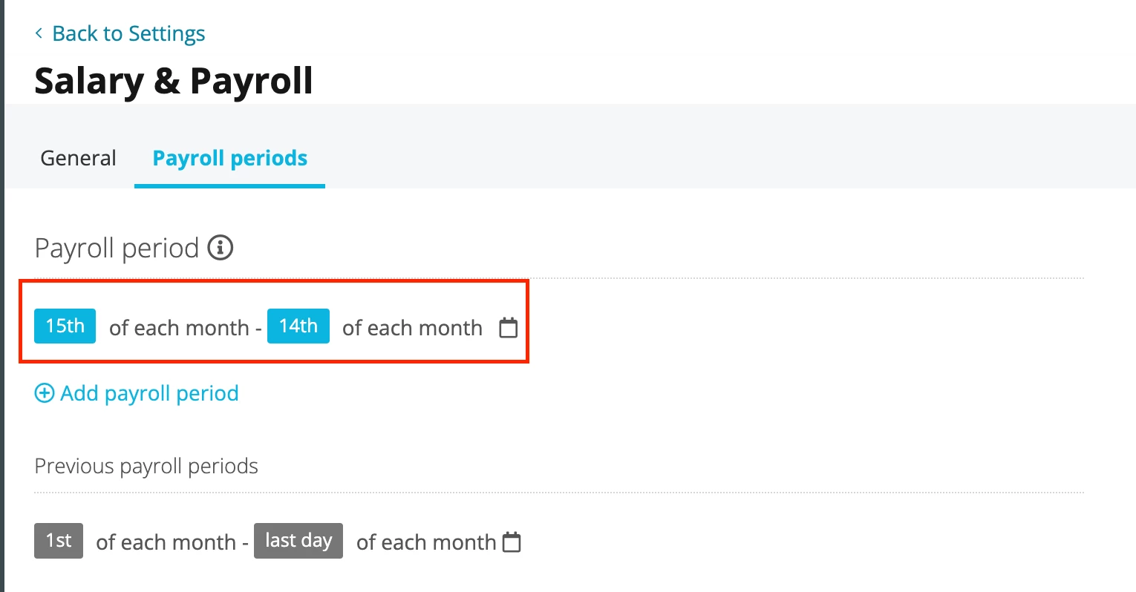Click 'of each month' after last day

[426, 542]
